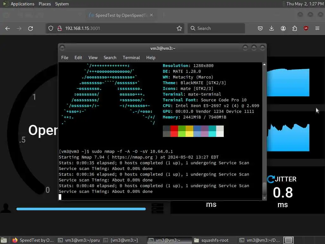Click the 'Memory: 2441MiB / 7940MiB' line
Viewport: 325px width, 244px height.
pyautogui.click(x=195, y=117)
